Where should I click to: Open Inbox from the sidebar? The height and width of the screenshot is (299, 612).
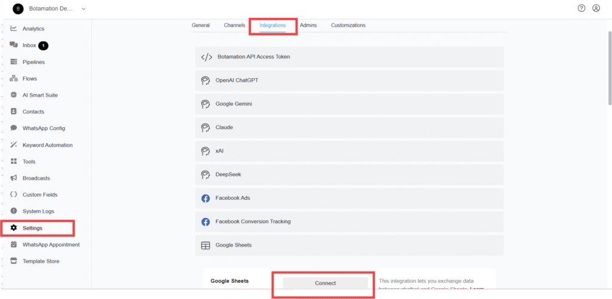tap(29, 45)
